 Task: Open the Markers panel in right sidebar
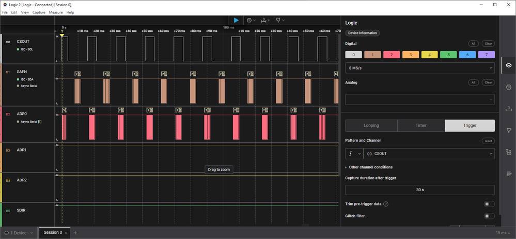click(508, 130)
